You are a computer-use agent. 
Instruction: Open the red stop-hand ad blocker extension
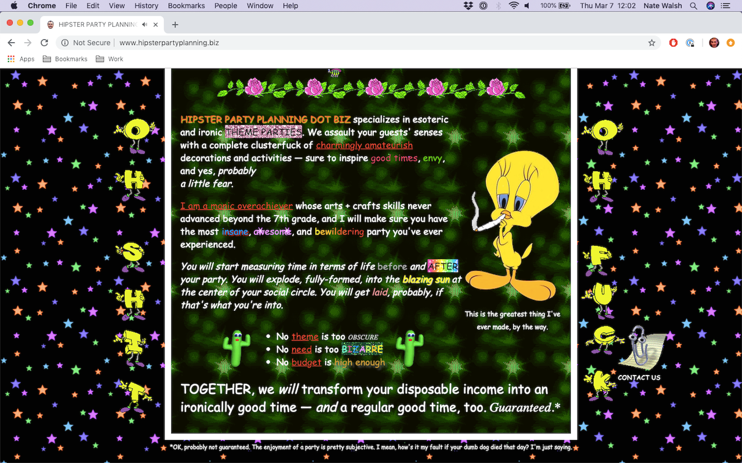pos(673,43)
